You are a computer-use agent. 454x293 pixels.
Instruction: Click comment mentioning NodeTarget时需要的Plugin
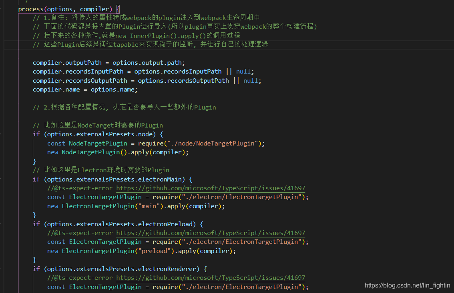point(98,125)
